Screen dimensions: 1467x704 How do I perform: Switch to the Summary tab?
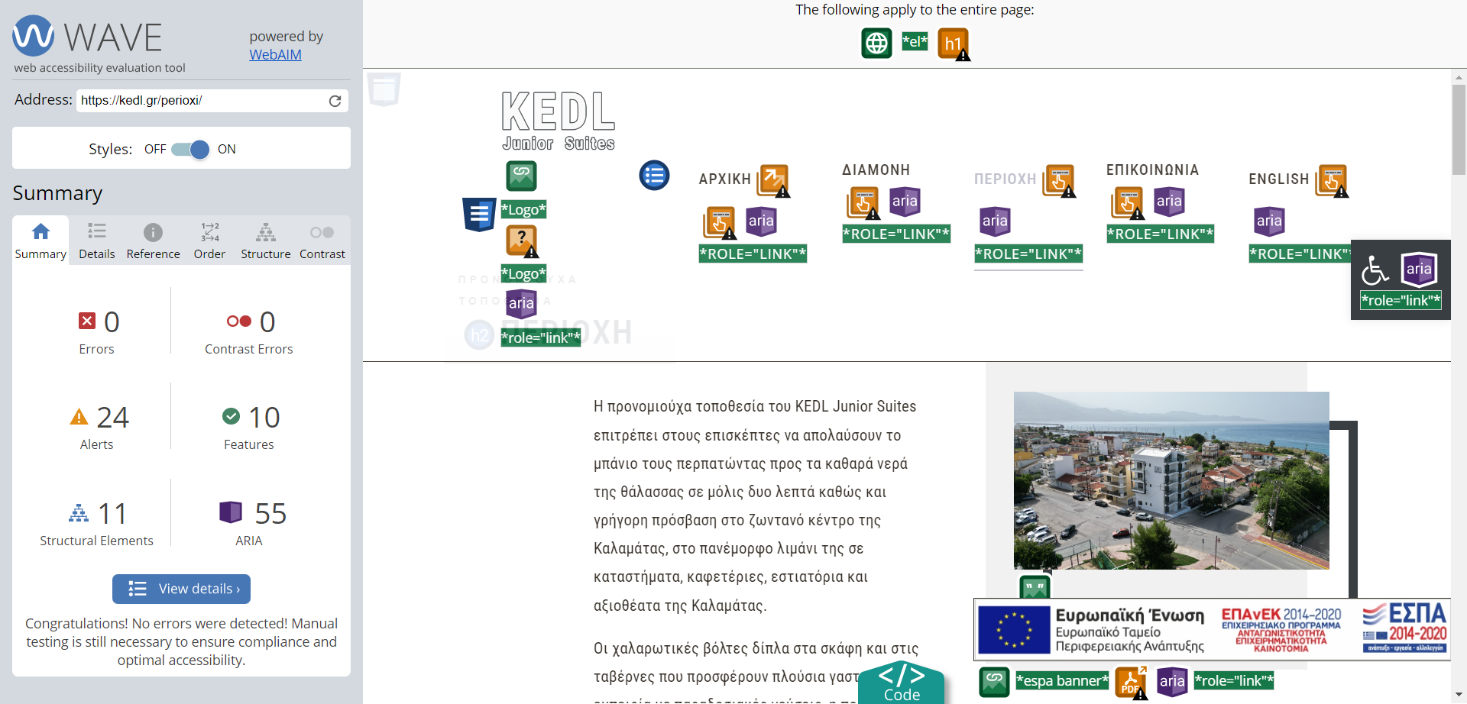click(40, 241)
